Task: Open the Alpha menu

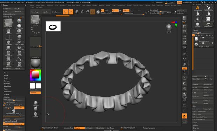Action: pos(32,5)
